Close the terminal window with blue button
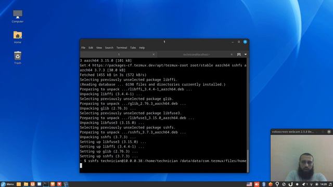Image resolution: width=333 pixels, height=187 pixels. pyautogui.click(x=245, y=42)
